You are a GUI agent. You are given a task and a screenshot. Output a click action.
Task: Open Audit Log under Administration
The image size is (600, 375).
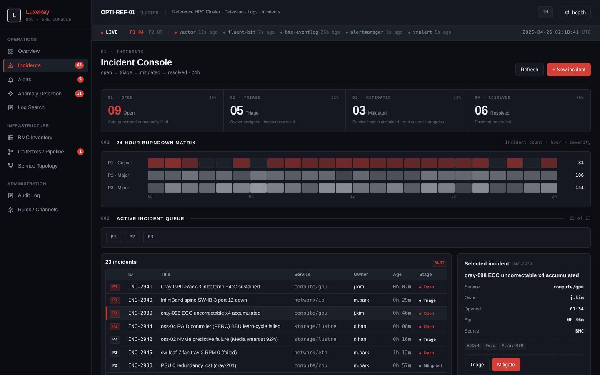click(46, 195)
